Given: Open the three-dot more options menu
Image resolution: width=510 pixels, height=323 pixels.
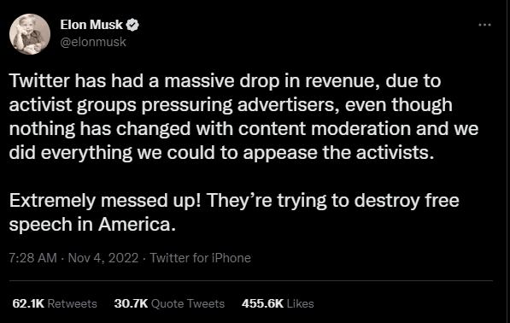Looking at the screenshot, I should tap(484, 25).
